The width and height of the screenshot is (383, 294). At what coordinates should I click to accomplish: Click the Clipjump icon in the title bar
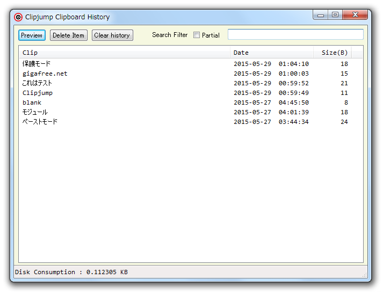18,17
